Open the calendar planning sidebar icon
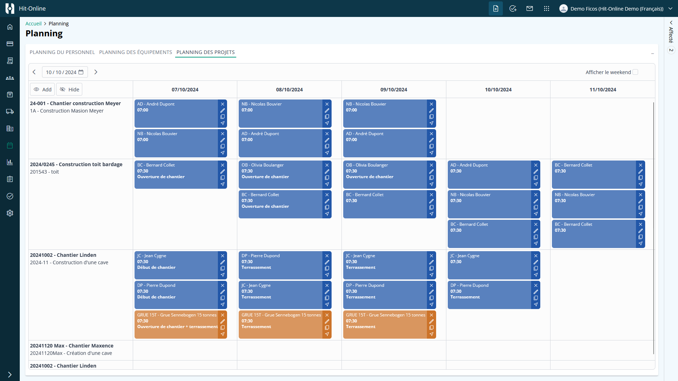The height and width of the screenshot is (381, 678). (10, 145)
